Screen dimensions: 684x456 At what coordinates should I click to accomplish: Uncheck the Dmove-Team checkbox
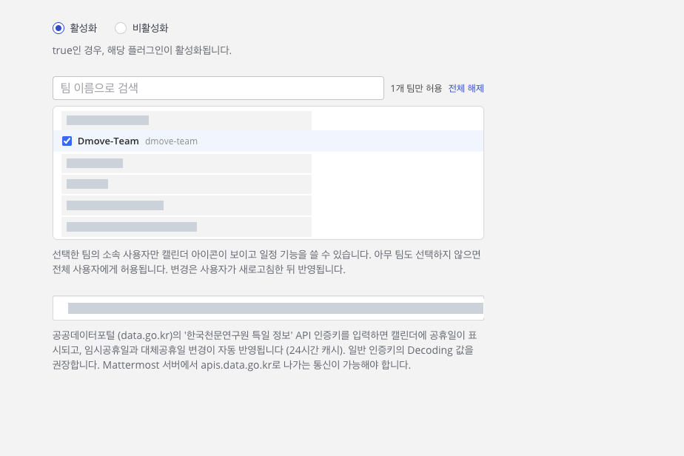coord(67,141)
